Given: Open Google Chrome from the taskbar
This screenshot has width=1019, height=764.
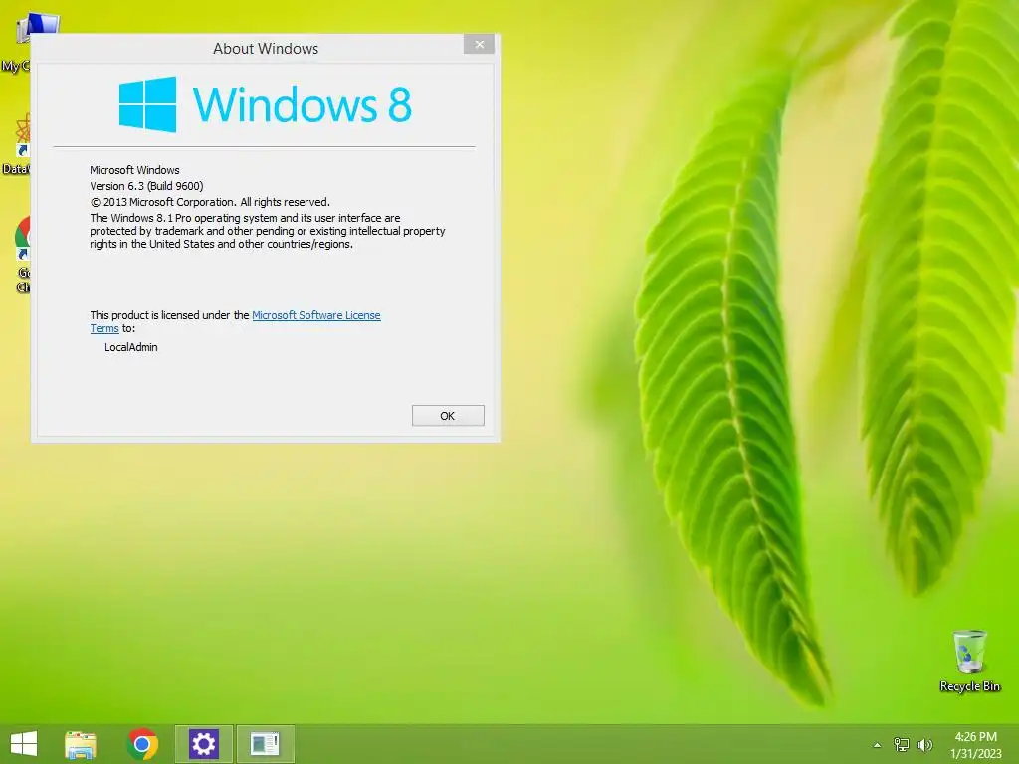Looking at the screenshot, I should click(x=143, y=744).
